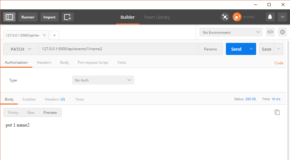Switch response view to Pretty
Viewport: 290px width, 160px height.
coord(13,113)
